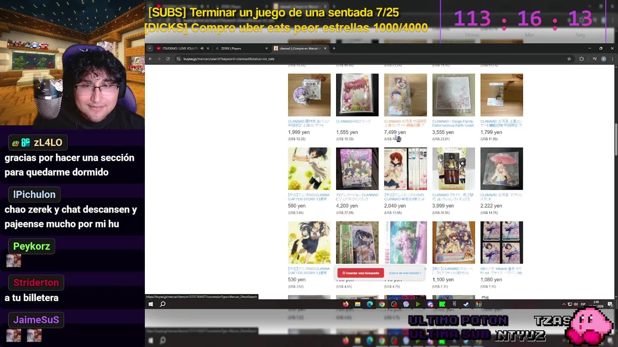
Task: Click chat username Peykorz
Action: (31, 246)
